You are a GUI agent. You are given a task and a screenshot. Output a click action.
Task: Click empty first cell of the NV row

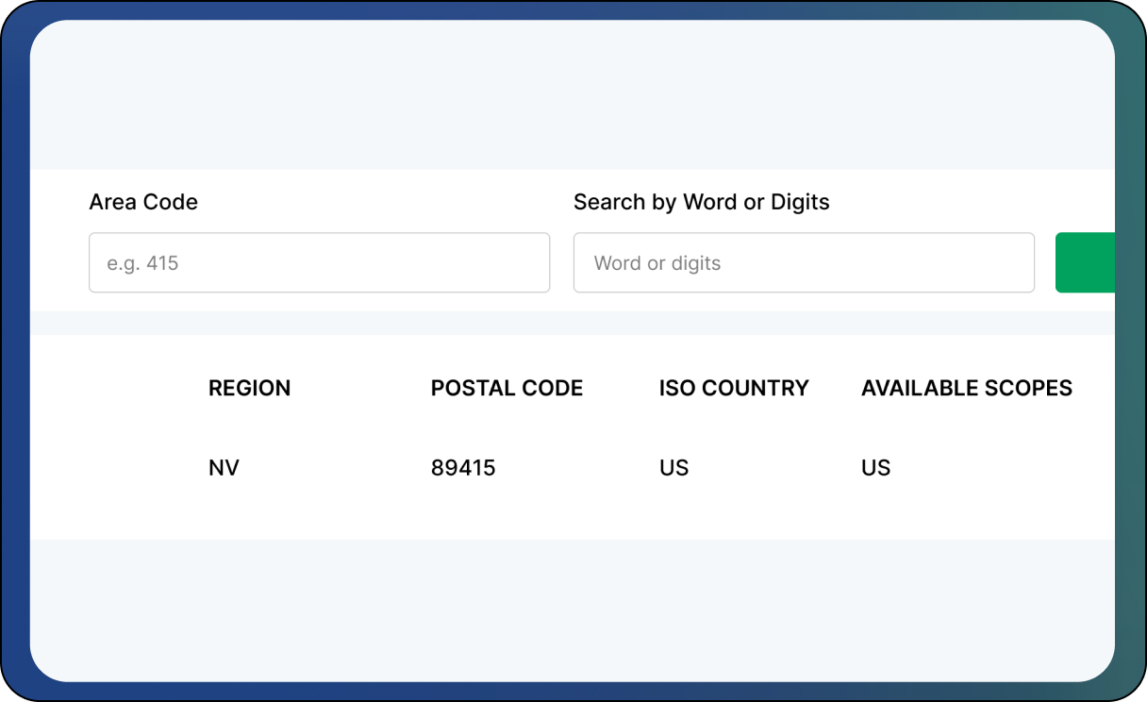coord(118,468)
